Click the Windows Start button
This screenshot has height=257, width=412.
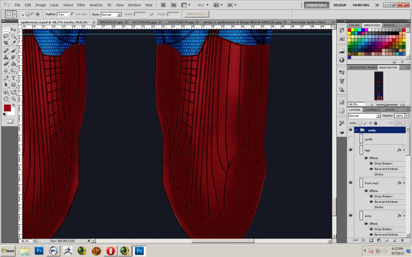[8, 251]
